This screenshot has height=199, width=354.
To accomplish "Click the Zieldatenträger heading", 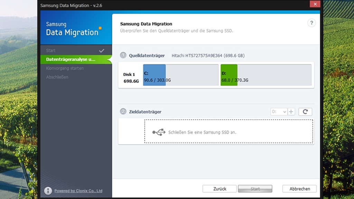I will coord(145,112).
